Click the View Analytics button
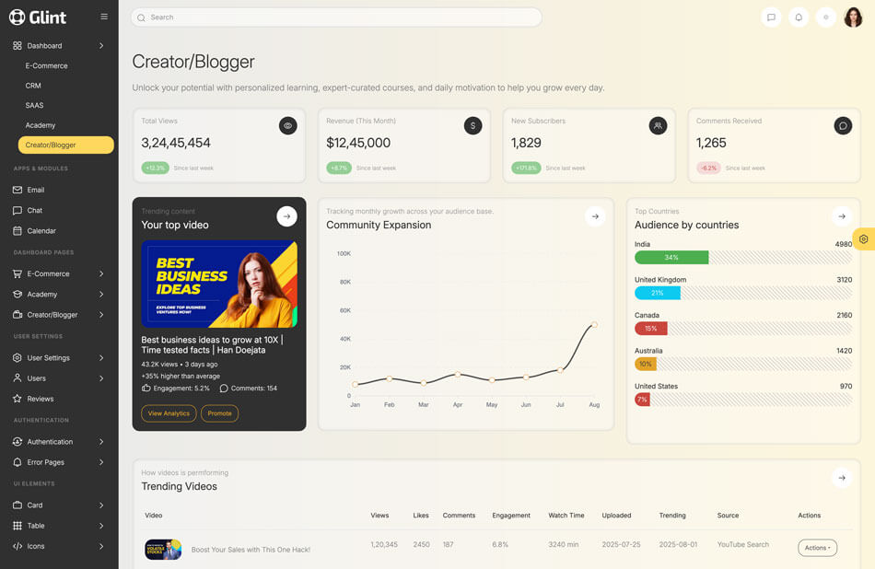This screenshot has width=875, height=569. 169,413
